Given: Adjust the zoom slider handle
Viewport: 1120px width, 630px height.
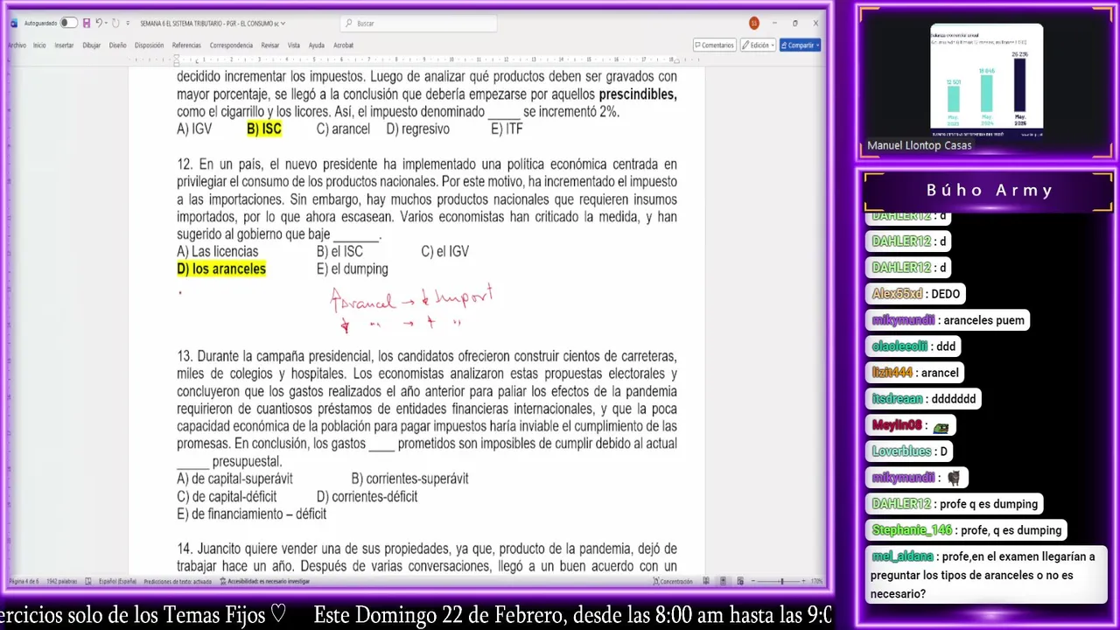Looking at the screenshot, I should pyautogui.click(x=781, y=581).
